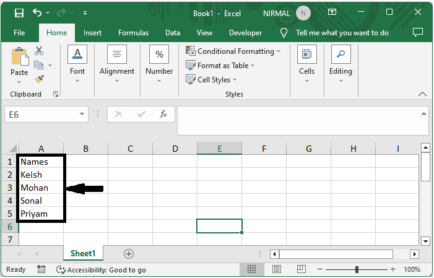This screenshot has width=434, height=278.
Task: Click vertical scrollbar down arrow
Action: 425,241
